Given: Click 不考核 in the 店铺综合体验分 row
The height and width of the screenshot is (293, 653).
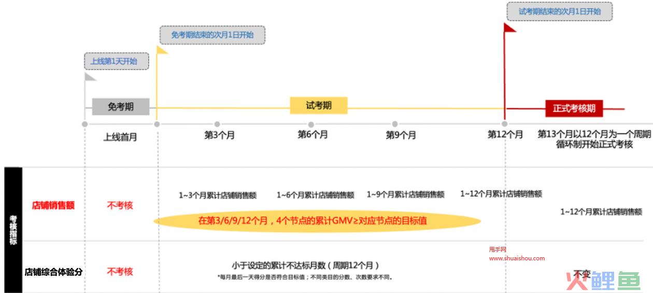Looking at the screenshot, I should [x=120, y=271].
